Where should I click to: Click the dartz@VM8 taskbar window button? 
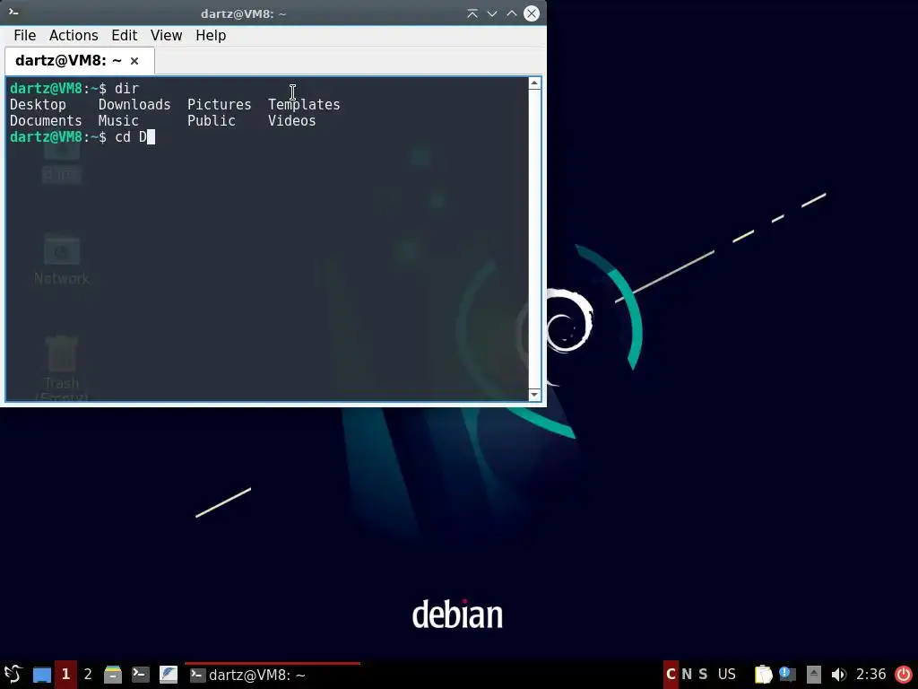pos(273,675)
